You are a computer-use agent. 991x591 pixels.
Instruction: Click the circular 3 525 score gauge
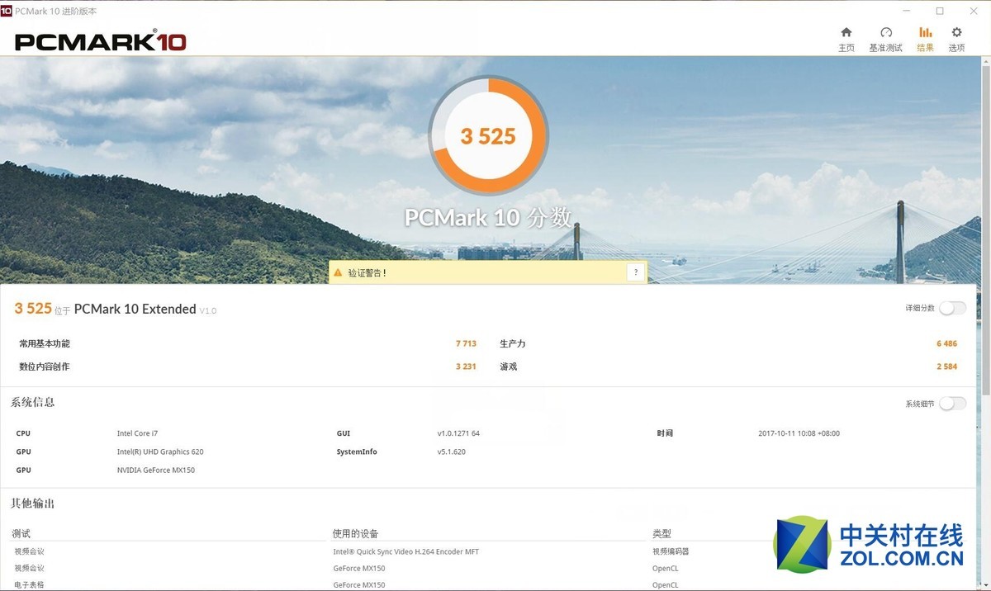click(487, 135)
